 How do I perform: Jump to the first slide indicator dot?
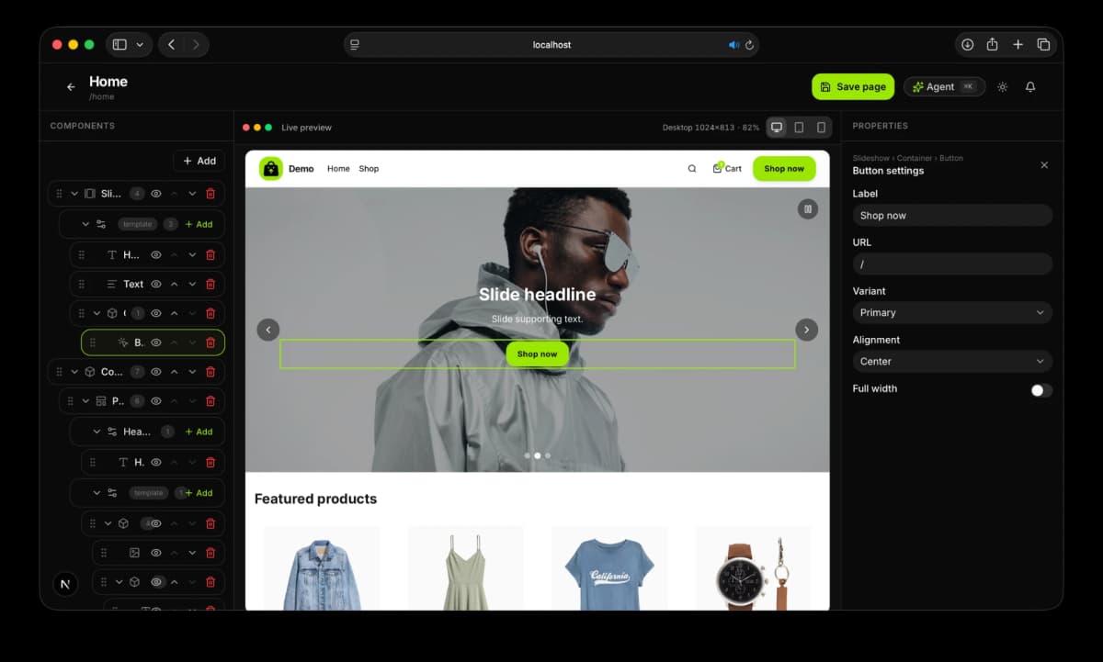tap(527, 455)
